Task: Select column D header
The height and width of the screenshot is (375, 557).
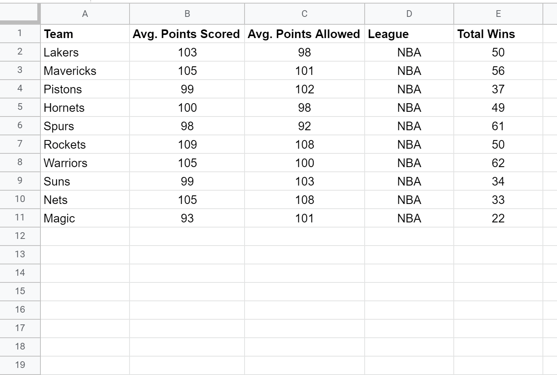Action: pos(409,14)
